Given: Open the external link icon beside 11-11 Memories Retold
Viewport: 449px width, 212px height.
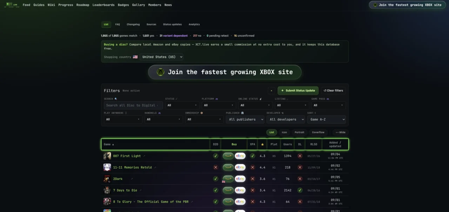Looking at the screenshot, I should pos(155,167).
